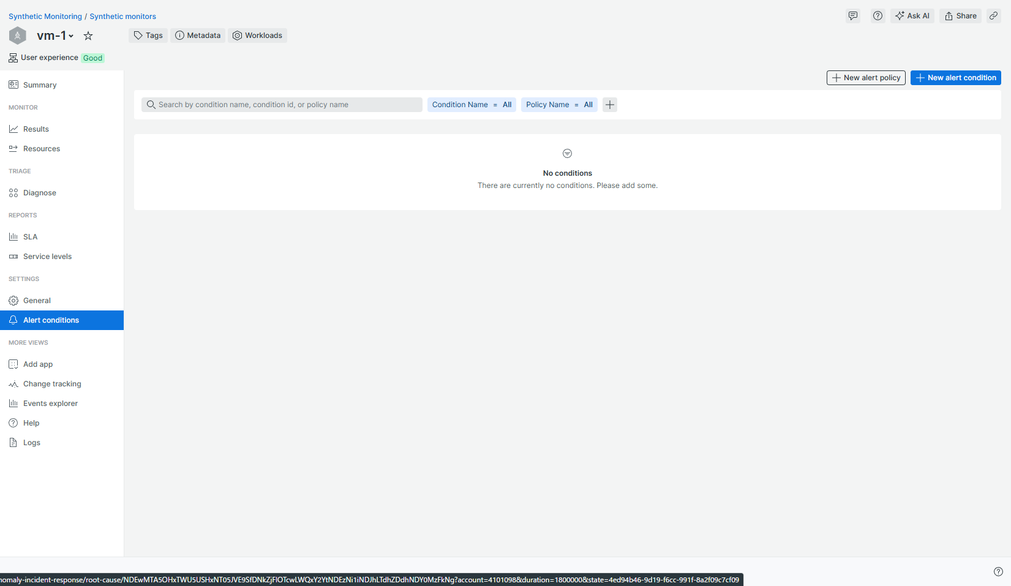
Task: Expand the vm-1 monitor name dropdown
Action: tap(55, 36)
